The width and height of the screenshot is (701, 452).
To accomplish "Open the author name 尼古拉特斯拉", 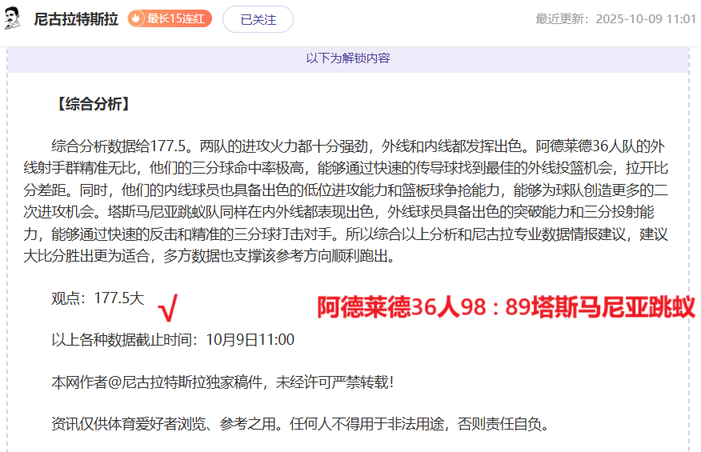I will pos(76,19).
